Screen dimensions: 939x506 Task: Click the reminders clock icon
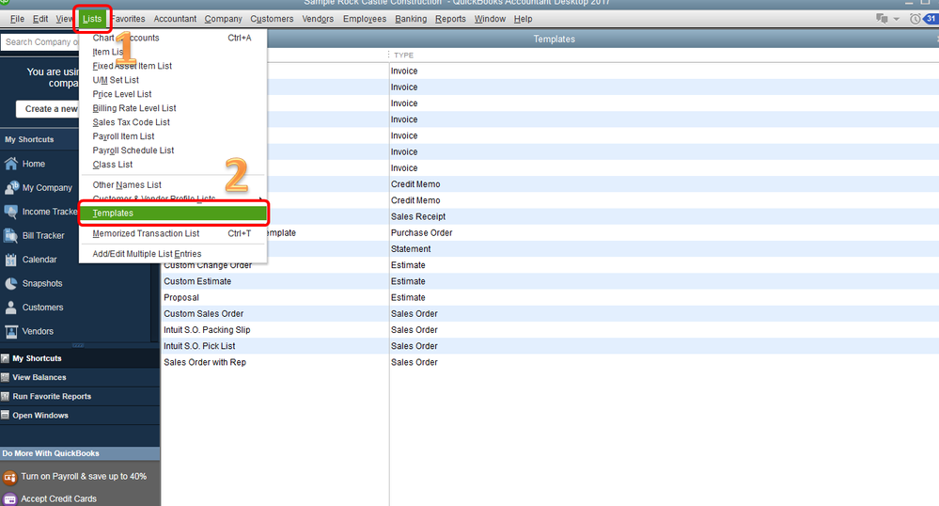(916, 19)
